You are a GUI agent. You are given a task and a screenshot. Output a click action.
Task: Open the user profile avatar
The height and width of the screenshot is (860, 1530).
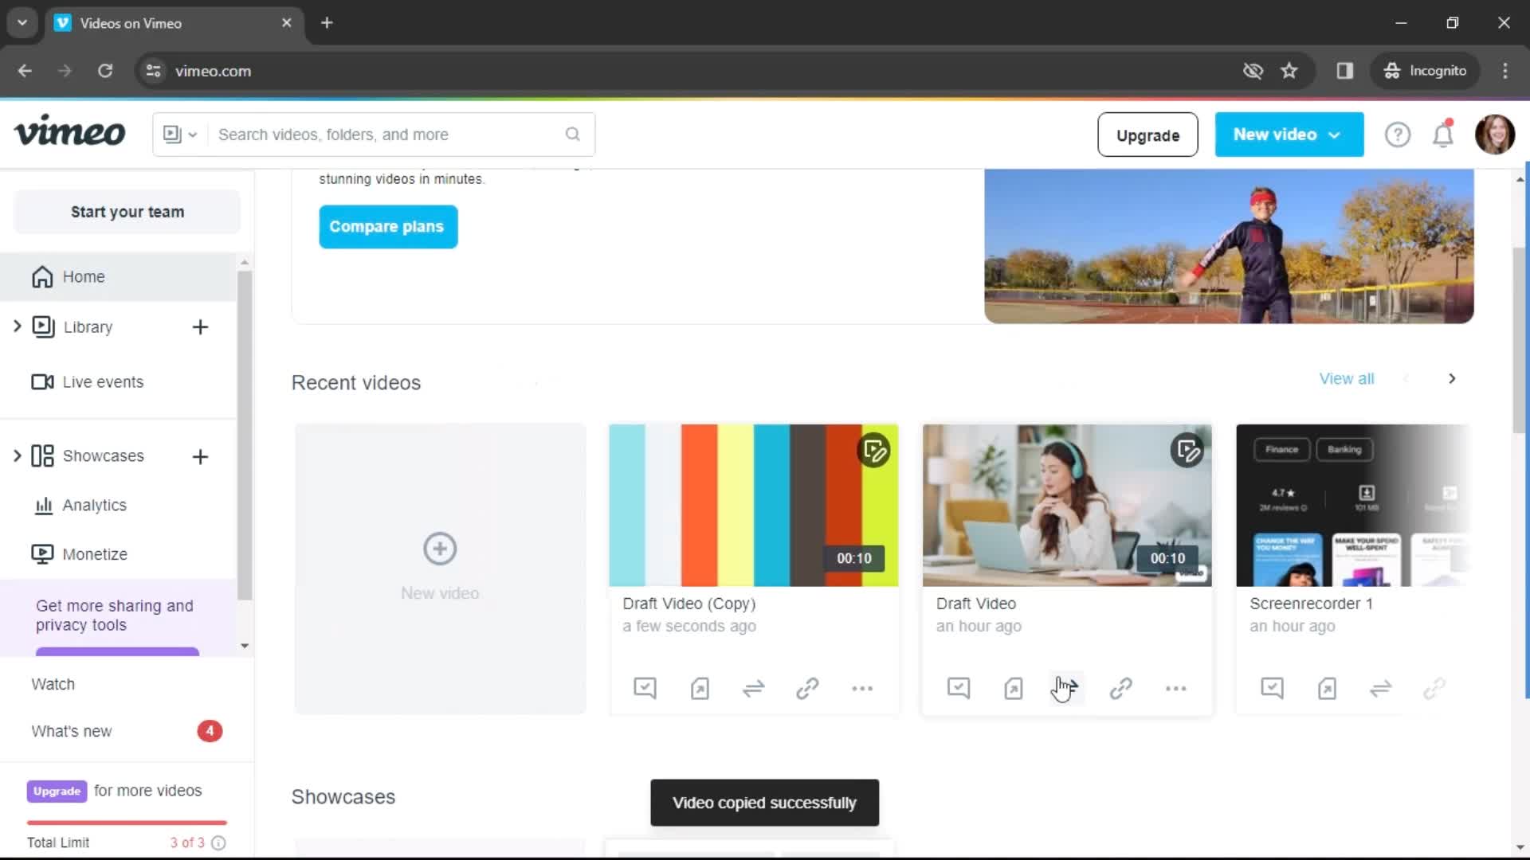(x=1494, y=134)
